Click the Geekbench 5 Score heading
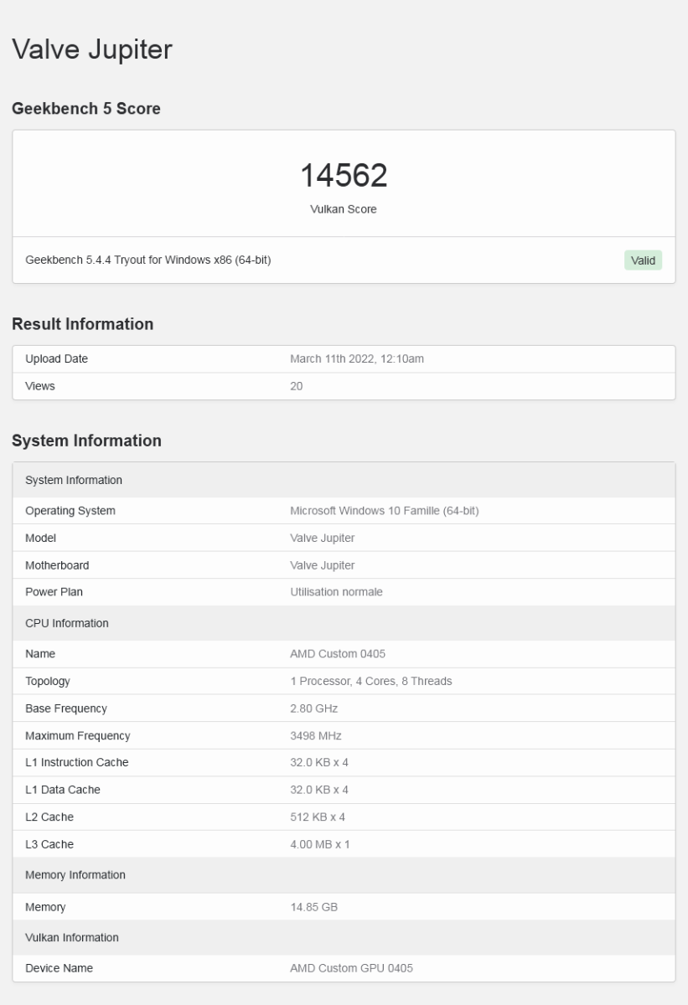Image resolution: width=688 pixels, height=1005 pixels. pos(85,108)
